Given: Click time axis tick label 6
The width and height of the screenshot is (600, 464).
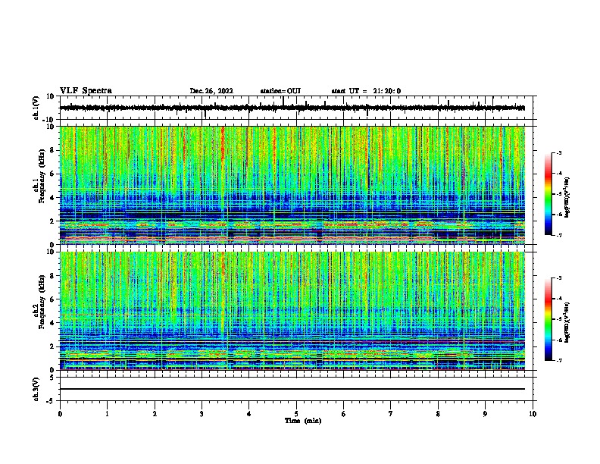Looking at the screenshot, I should coord(344,414).
